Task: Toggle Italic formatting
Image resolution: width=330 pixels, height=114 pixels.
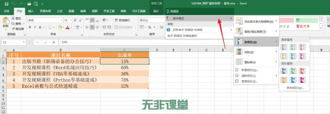Action: click(x=35, y=27)
